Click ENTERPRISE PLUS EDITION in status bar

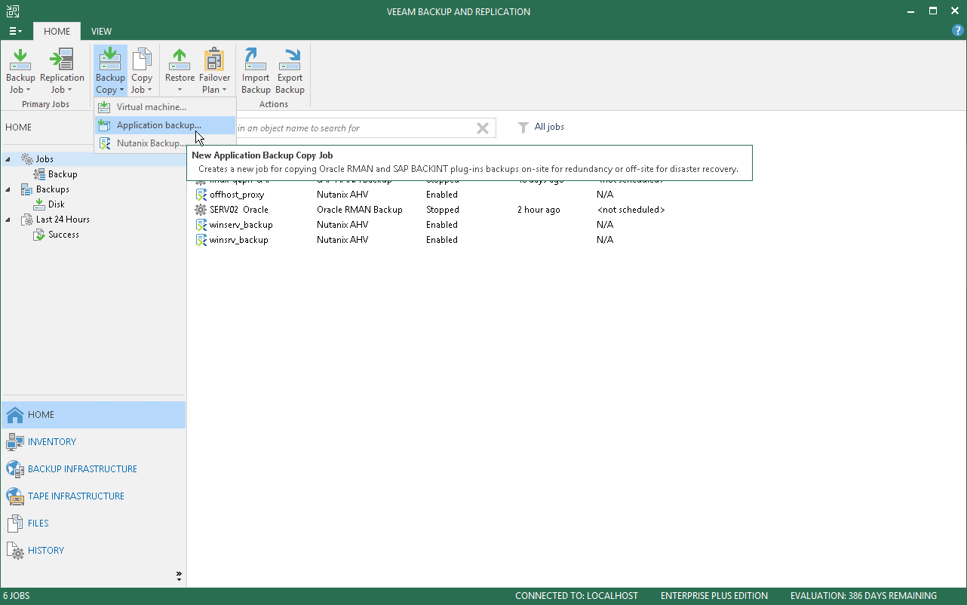click(714, 596)
